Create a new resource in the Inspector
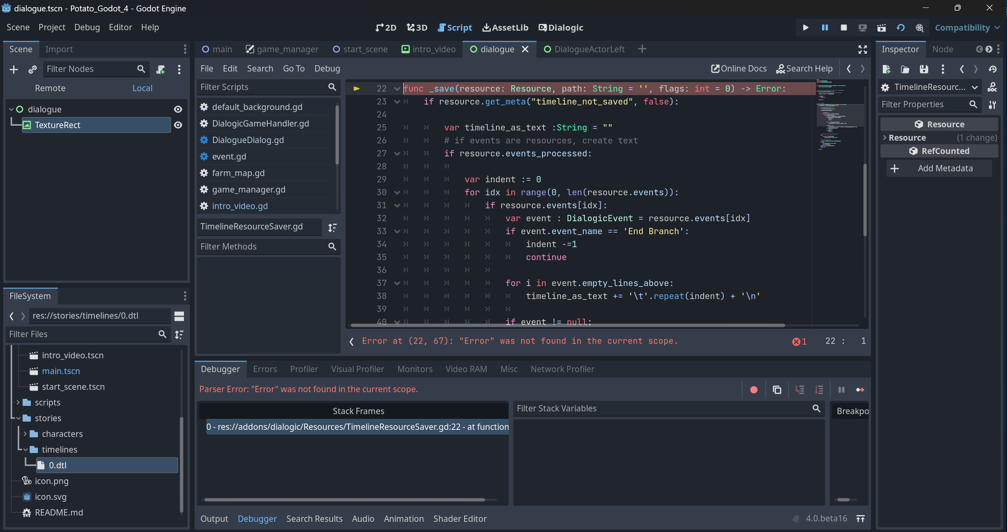 click(886, 69)
